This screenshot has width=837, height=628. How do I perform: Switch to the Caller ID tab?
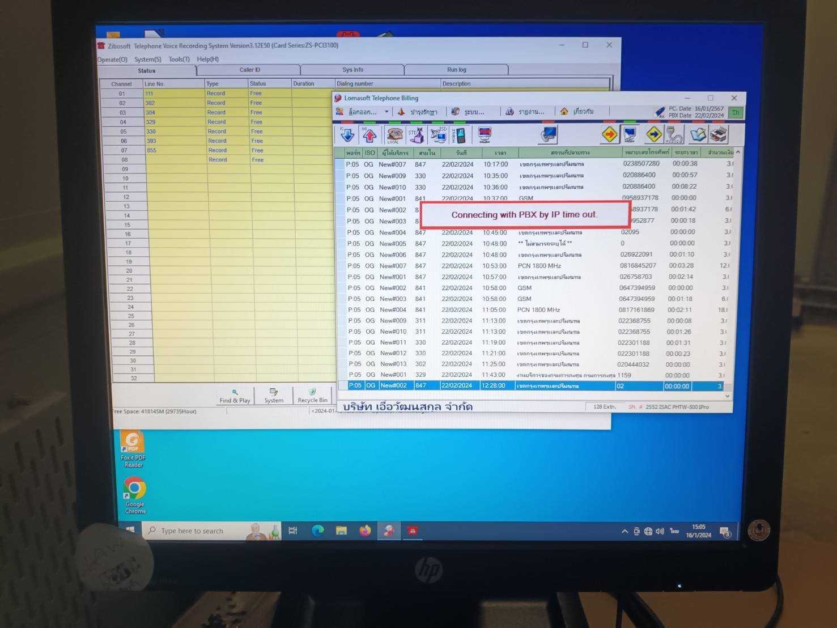(249, 70)
